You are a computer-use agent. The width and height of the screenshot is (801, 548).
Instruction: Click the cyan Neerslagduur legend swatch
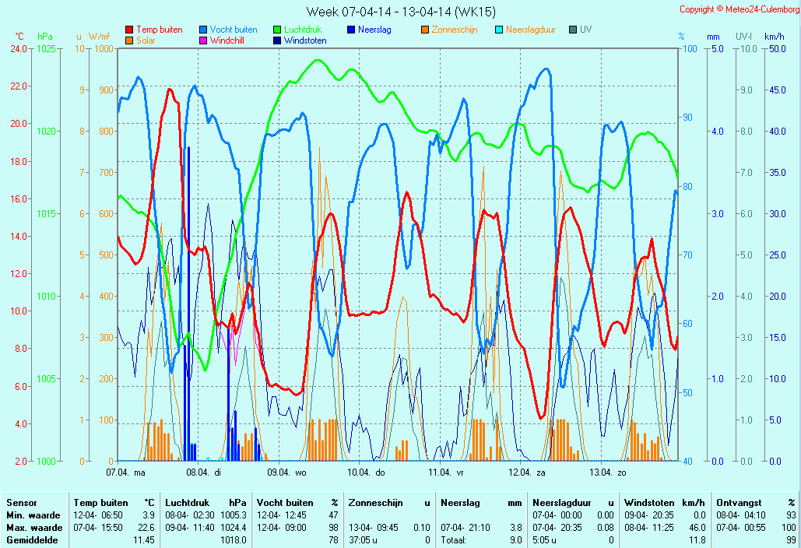(x=499, y=30)
